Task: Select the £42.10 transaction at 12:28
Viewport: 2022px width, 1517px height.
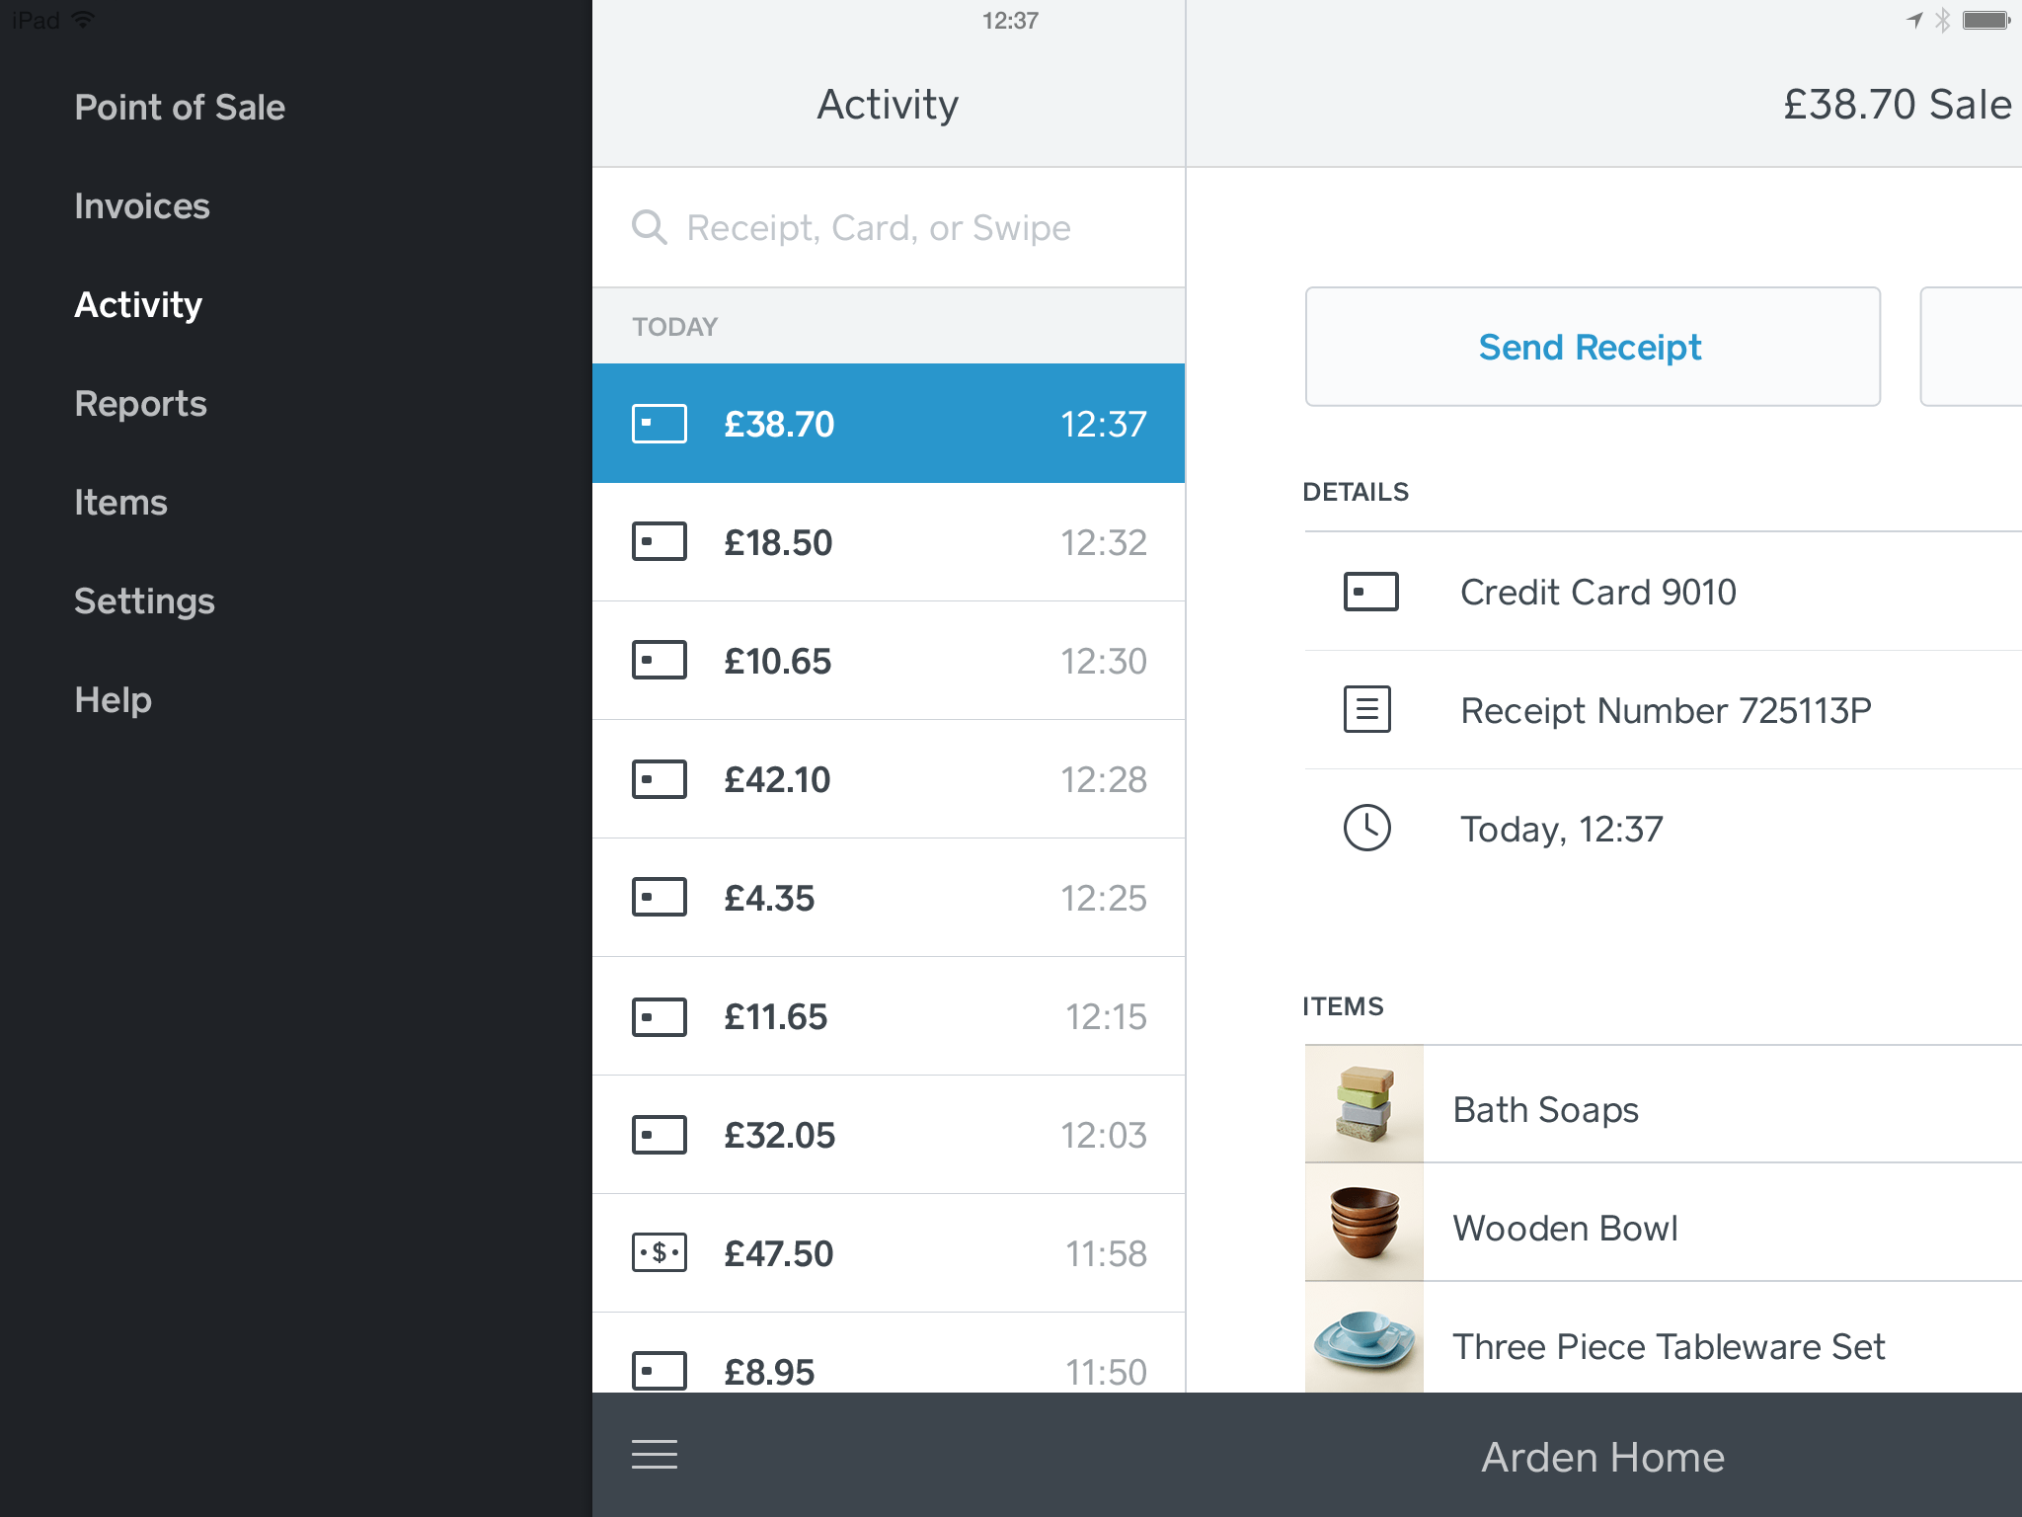Action: pos(889,779)
